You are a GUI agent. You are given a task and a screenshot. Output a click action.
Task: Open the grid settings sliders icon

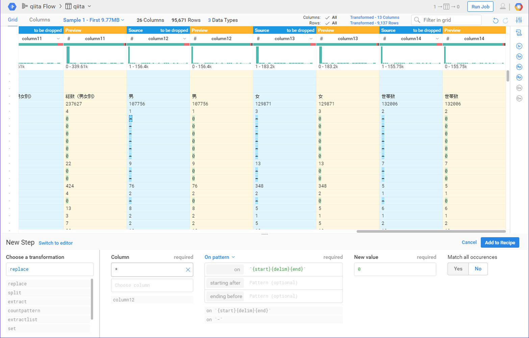coord(519,20)
